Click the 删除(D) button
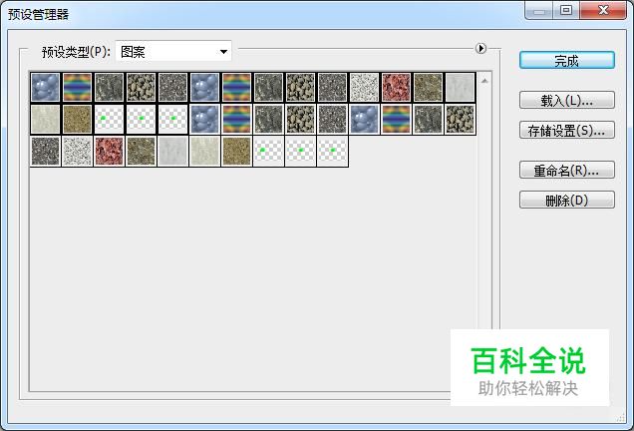 tap(567, 200)
